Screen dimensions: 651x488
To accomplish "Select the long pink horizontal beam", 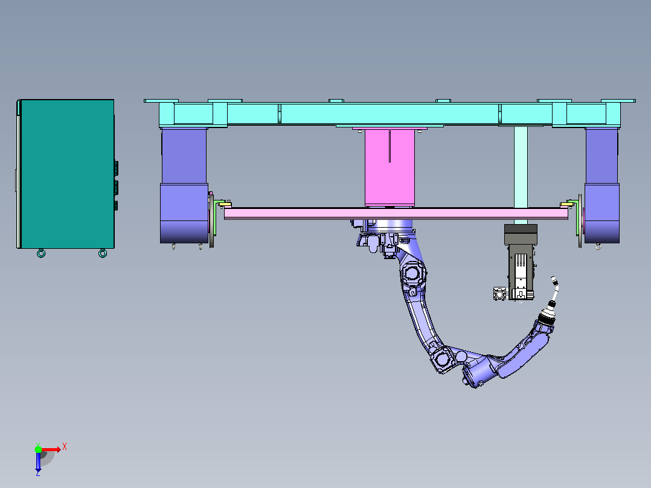I will (x=396, y=213).
